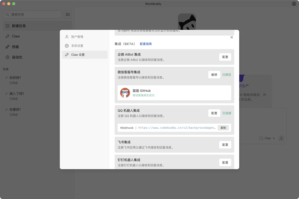Viewport: 299px width, 199px height.
Task: Copy the Webhook URL with 复制
Action: click(x=223, y=128)
